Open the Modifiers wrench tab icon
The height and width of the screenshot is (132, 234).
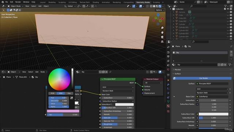click(168, 84)
